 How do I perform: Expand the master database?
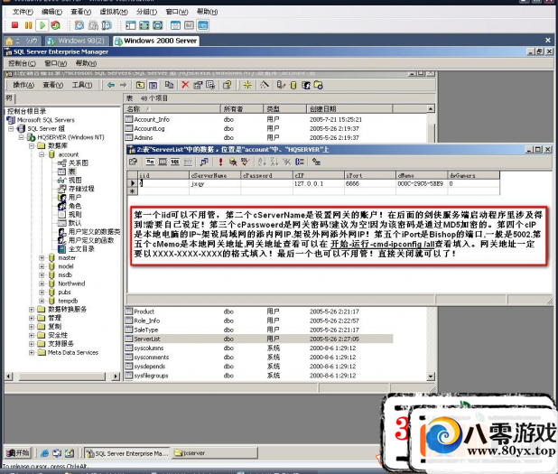pyautogui.click(x=42, y=257)
